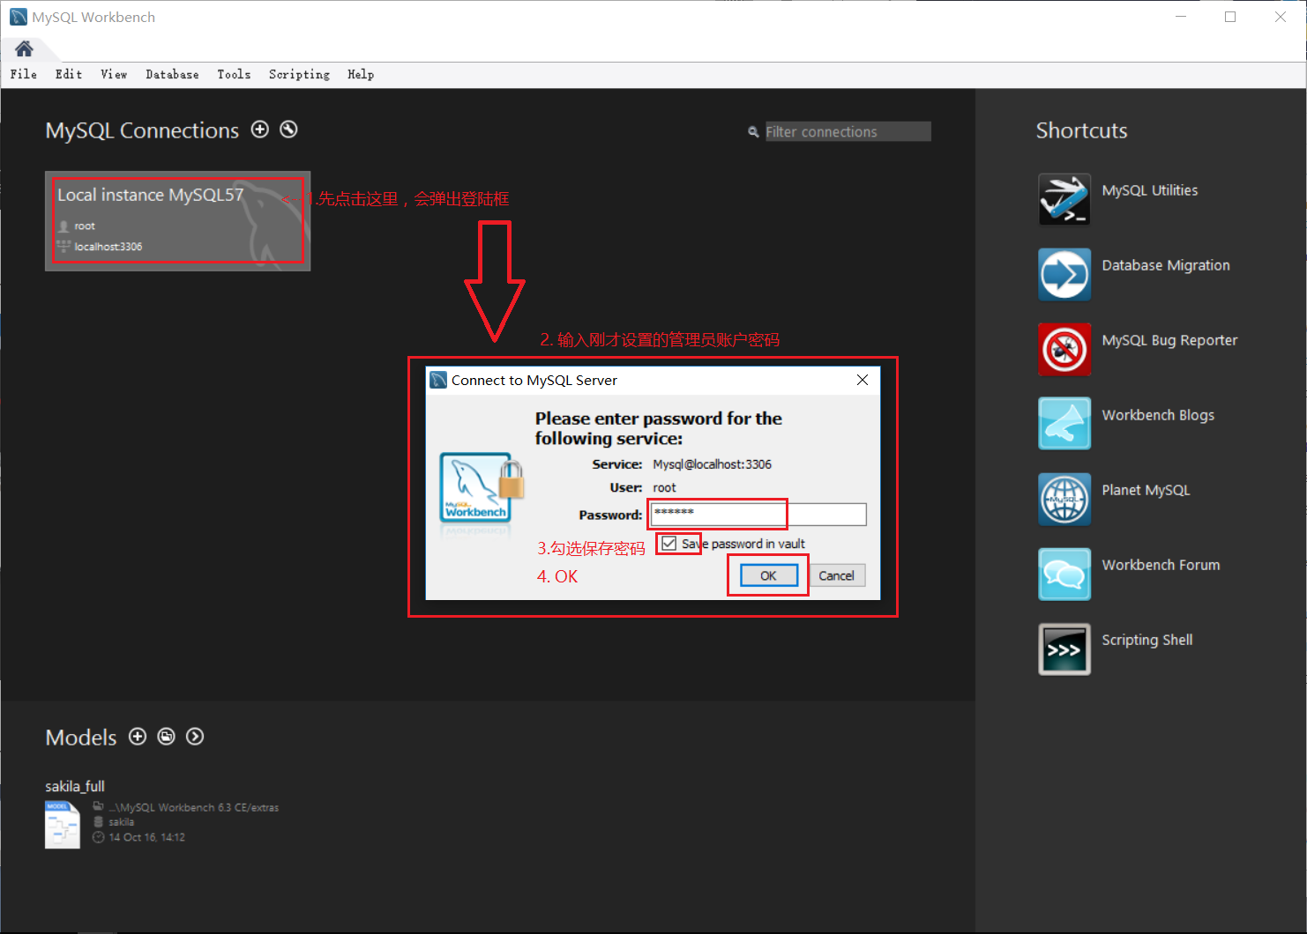1307x934 pixels.
Task: Open Local instance MySQL57 connection tile
Action: 177,221
